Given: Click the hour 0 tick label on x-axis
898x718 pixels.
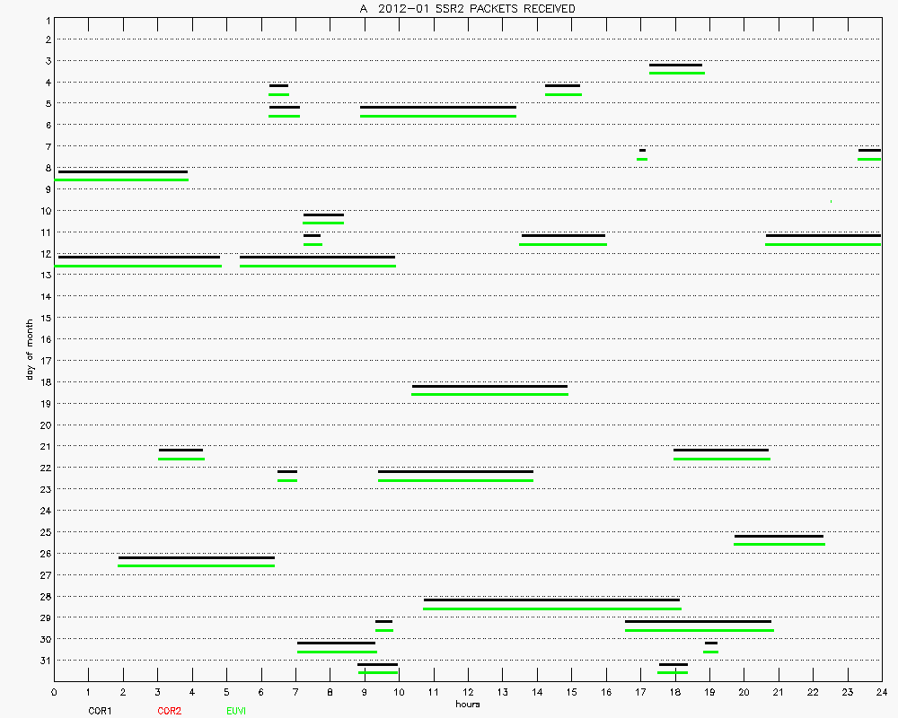Looking at the screenshot, I should pyautogui.click(x=54, y=692).
